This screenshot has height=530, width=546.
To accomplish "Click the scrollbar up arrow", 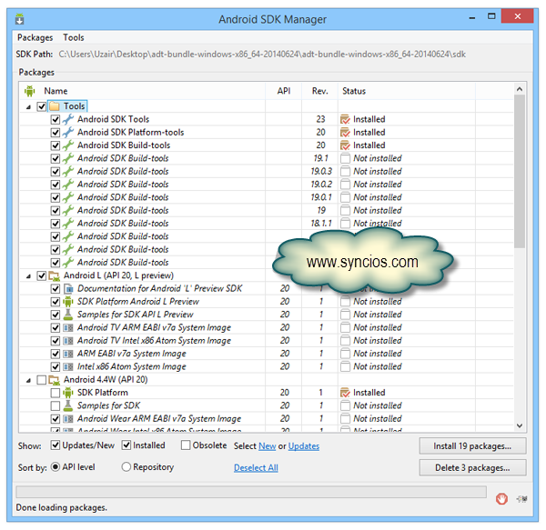I will tap(520, 89).
